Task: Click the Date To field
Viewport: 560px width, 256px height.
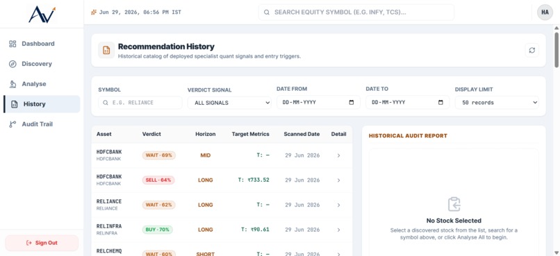Action: [408, 102]
